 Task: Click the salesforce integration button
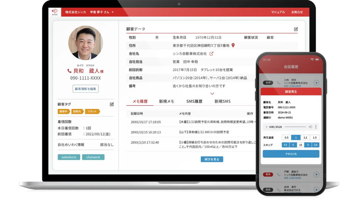coord(69,157)
